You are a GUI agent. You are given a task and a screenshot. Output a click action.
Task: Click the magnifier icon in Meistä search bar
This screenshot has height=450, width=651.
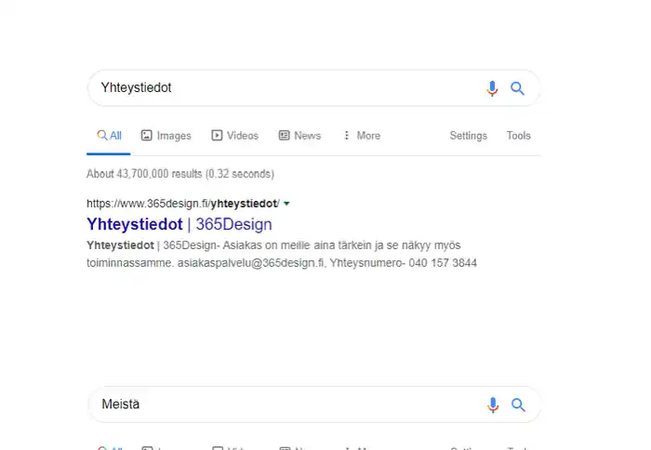[x=518, y=404]
